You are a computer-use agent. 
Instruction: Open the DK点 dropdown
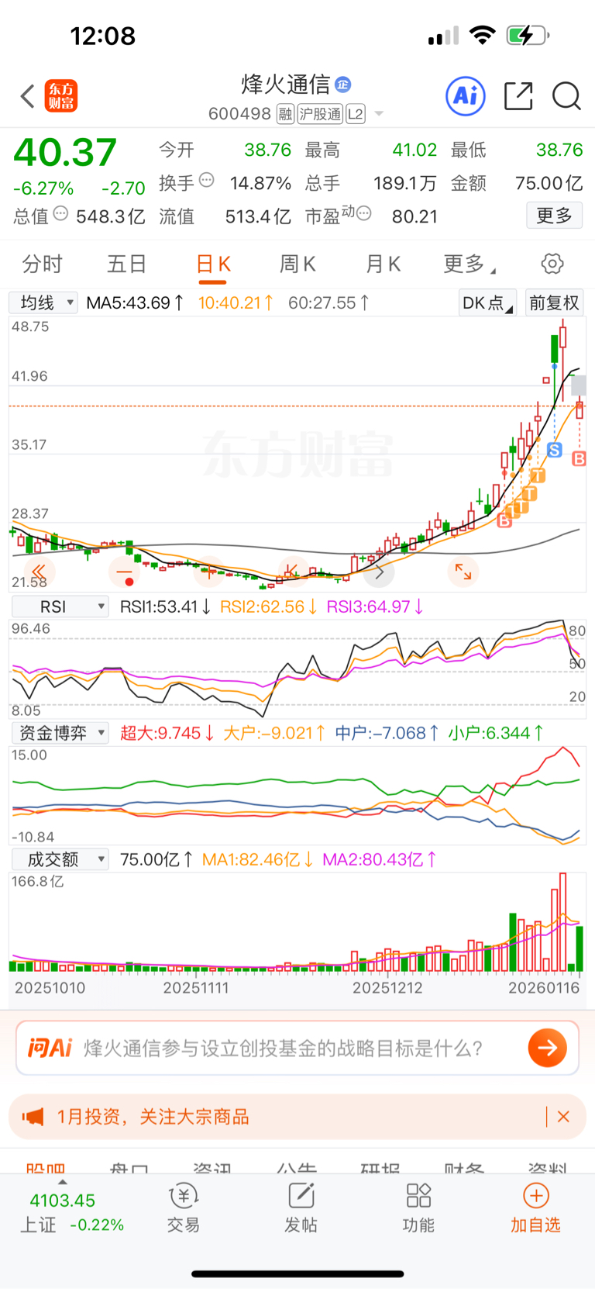pyautogui.click(x=487, y=302)
